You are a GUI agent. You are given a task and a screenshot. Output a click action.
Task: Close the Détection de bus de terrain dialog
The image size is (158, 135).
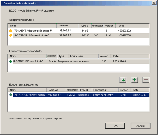click(154, 3)
